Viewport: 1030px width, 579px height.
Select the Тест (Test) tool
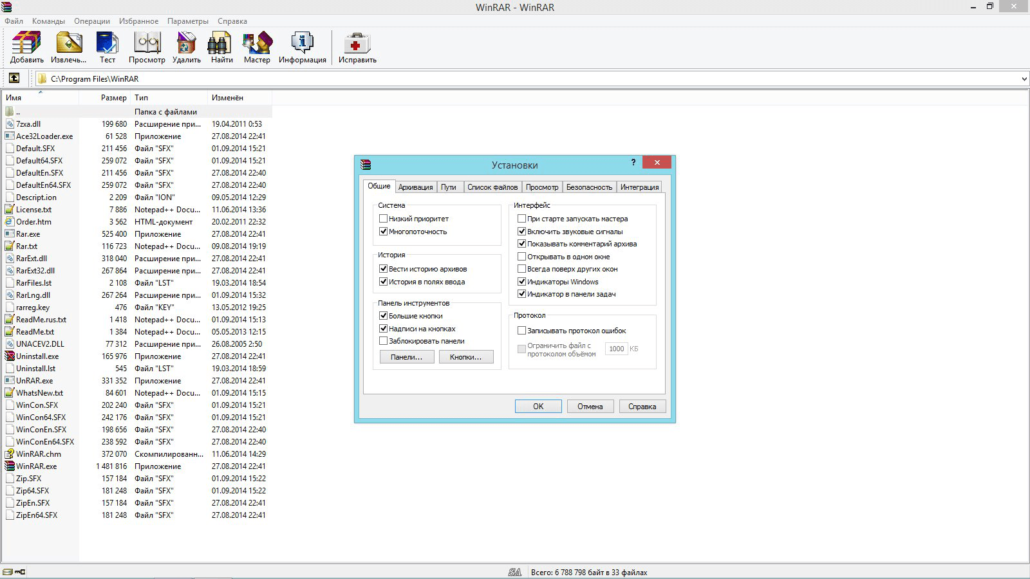(107, 45)
